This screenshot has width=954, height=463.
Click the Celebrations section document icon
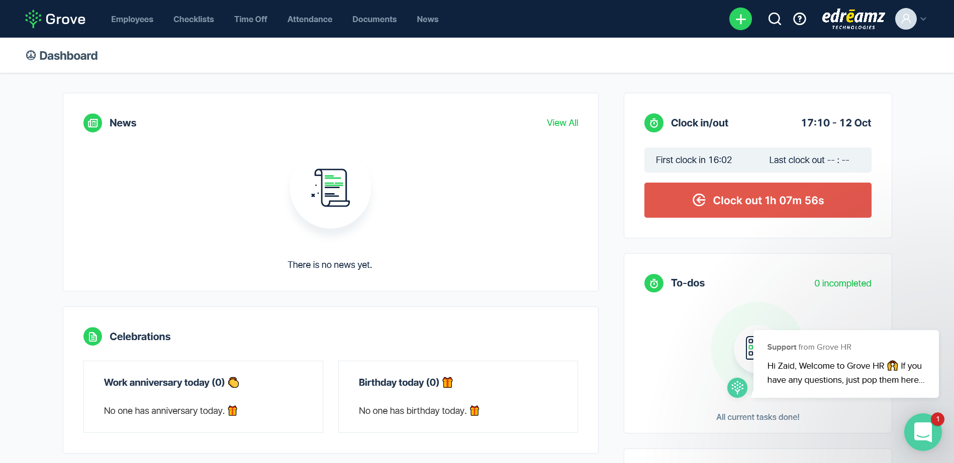tap(92, 337)
